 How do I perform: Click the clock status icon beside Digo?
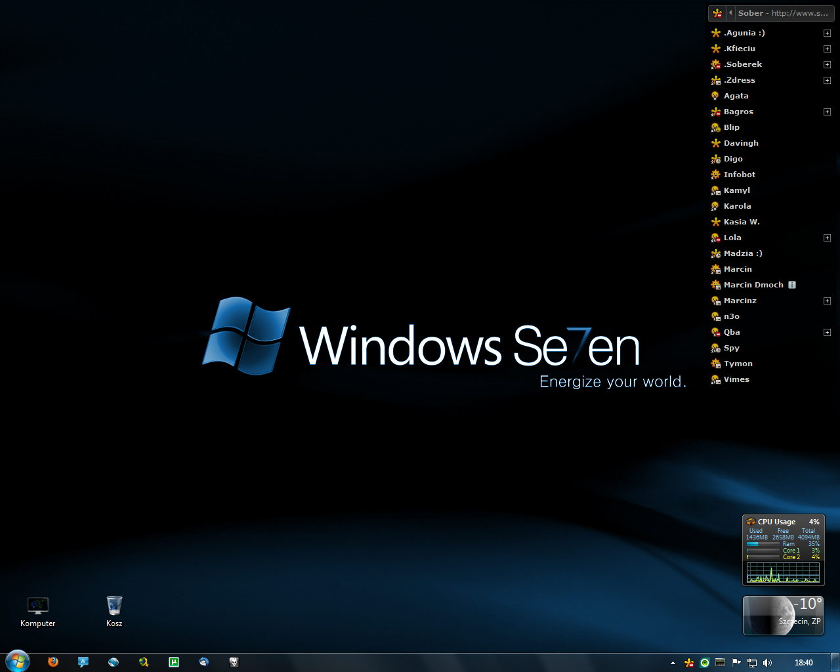[x=715, y=159]
